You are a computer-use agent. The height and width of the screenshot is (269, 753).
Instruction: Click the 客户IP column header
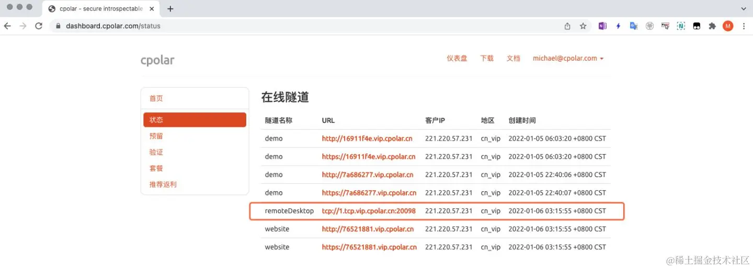pyautogui.click(x=435, y=121)
